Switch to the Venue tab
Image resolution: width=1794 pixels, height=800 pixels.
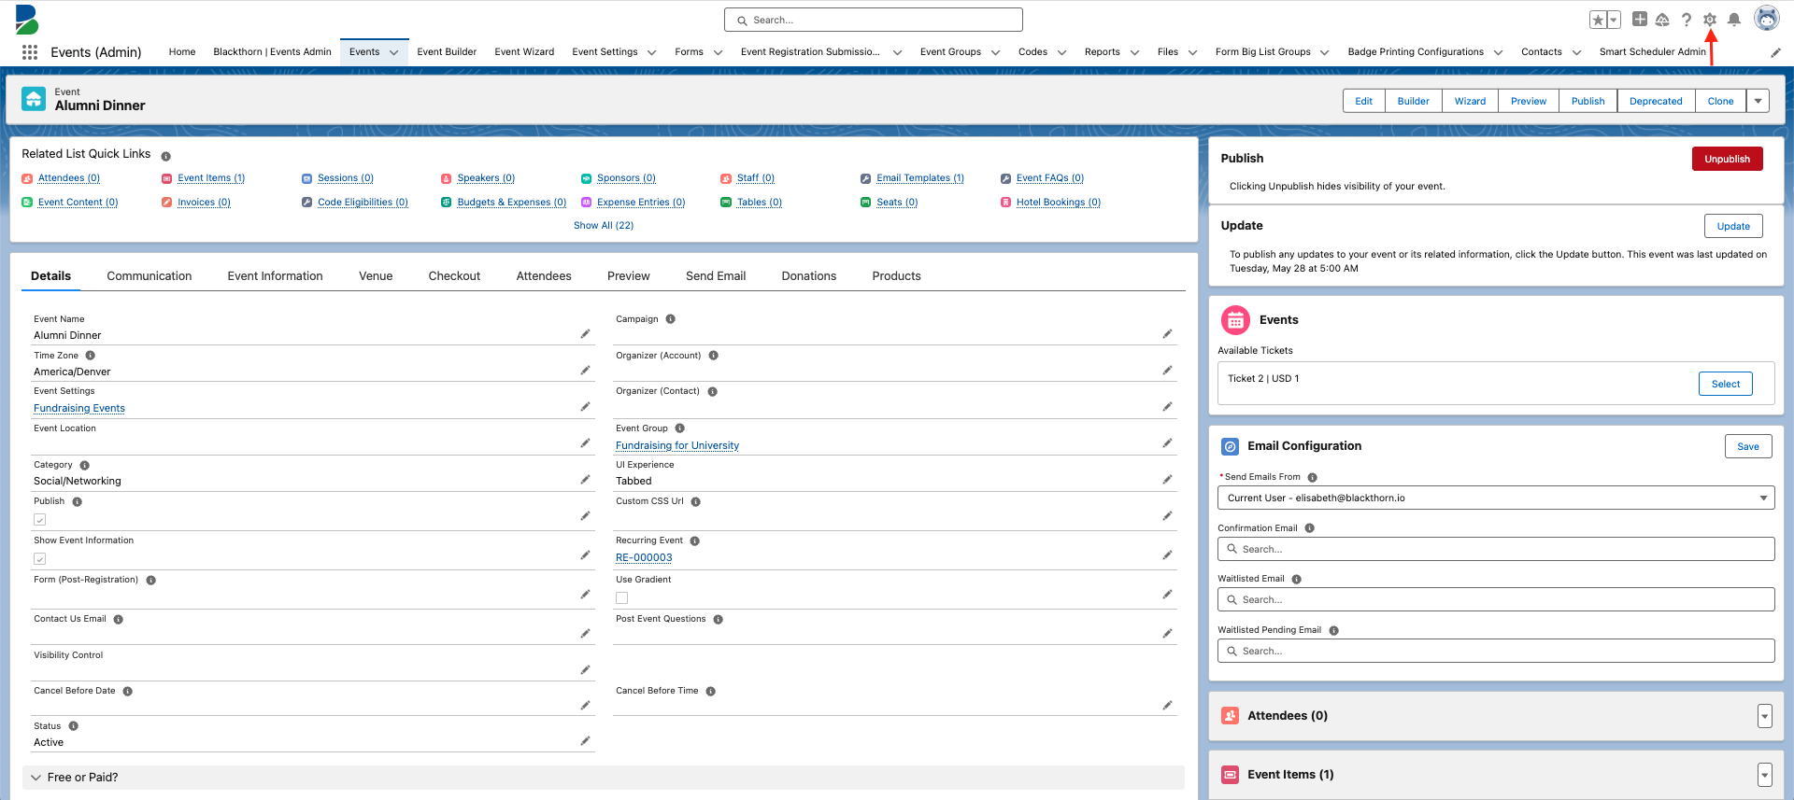pyautogui.click(x=376, y=276)
